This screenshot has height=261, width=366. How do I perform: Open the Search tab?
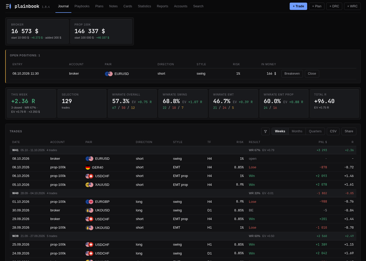coord(198,6)
